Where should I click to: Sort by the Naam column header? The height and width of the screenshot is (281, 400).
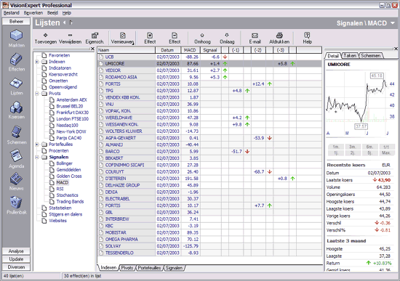[126, 50]
